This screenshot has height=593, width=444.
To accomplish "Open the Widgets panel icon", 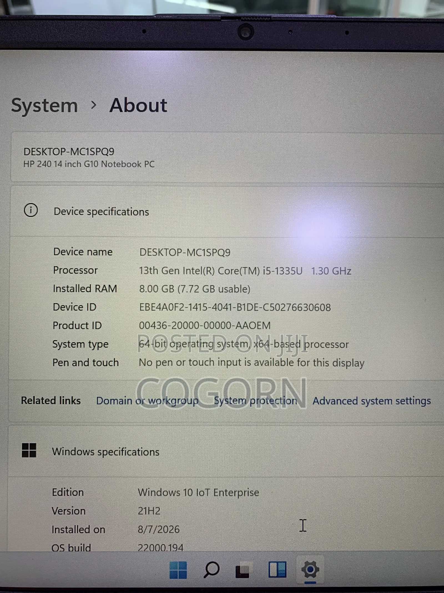I will click(x=277, y=570).
